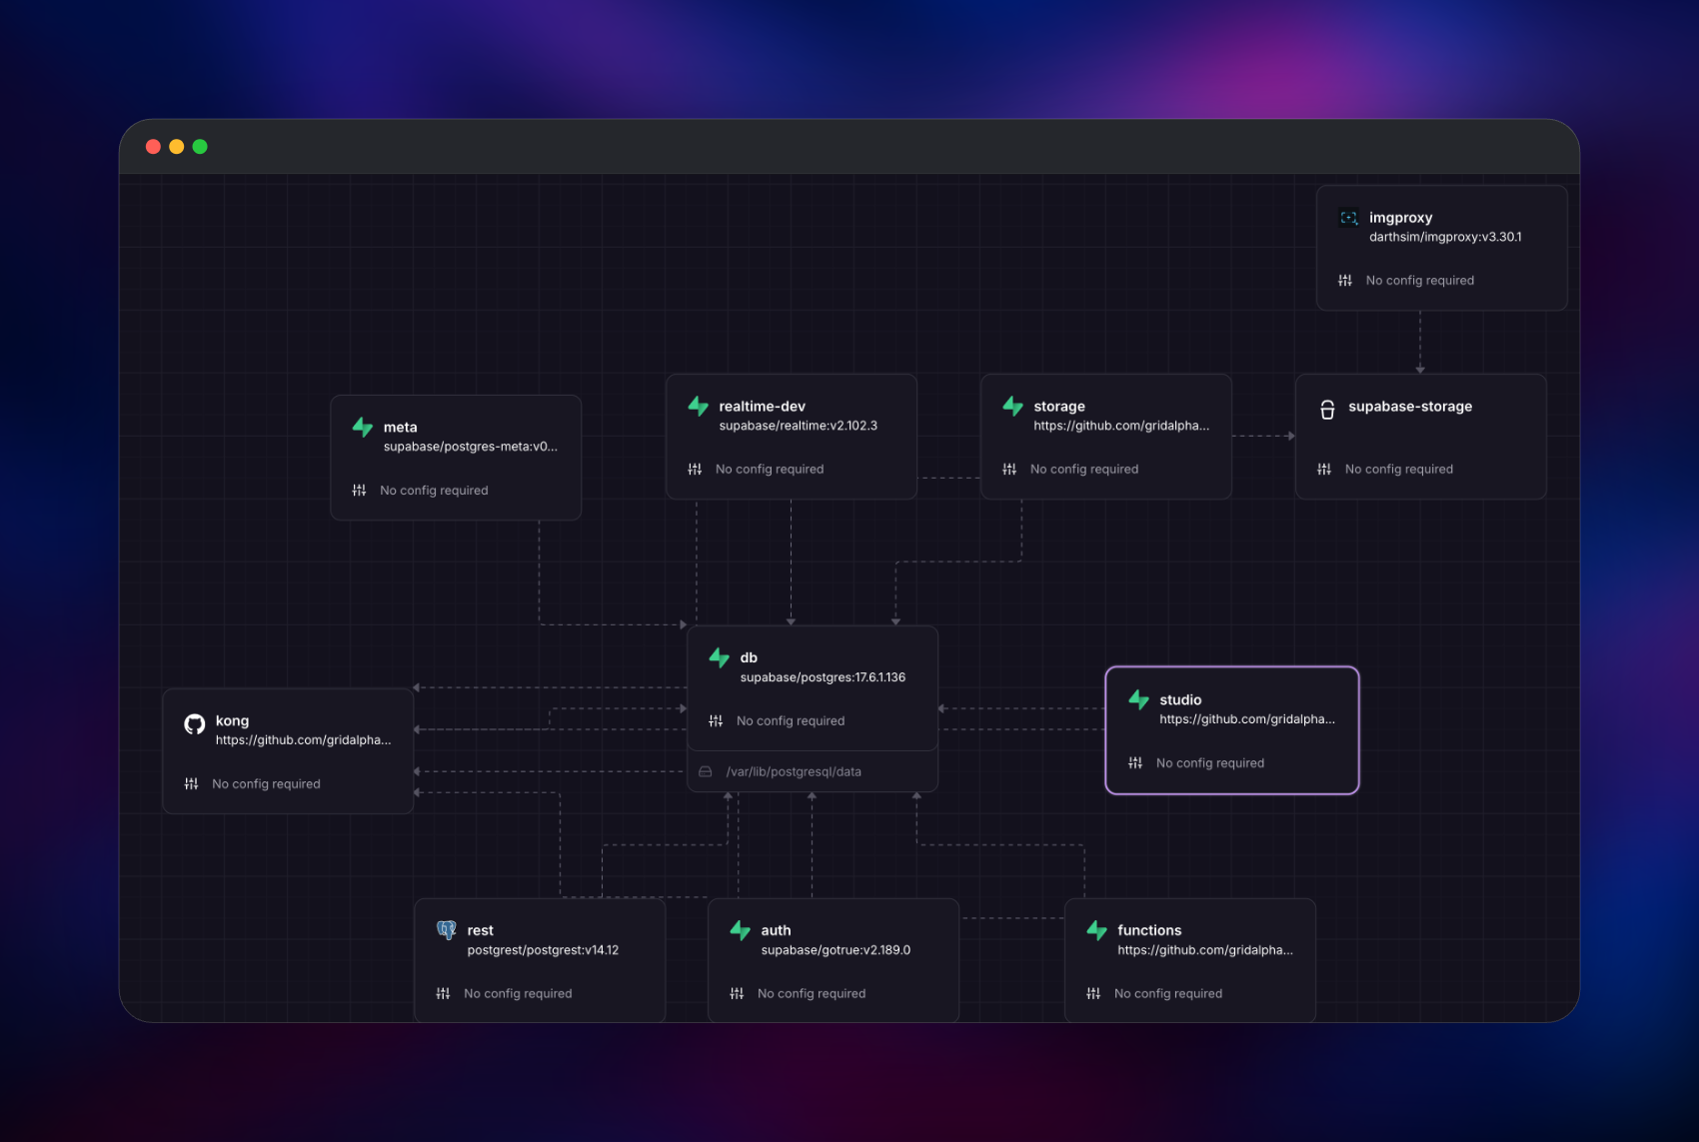Click the postgrest/postgrest:v14.12 image text

[543, 951]
